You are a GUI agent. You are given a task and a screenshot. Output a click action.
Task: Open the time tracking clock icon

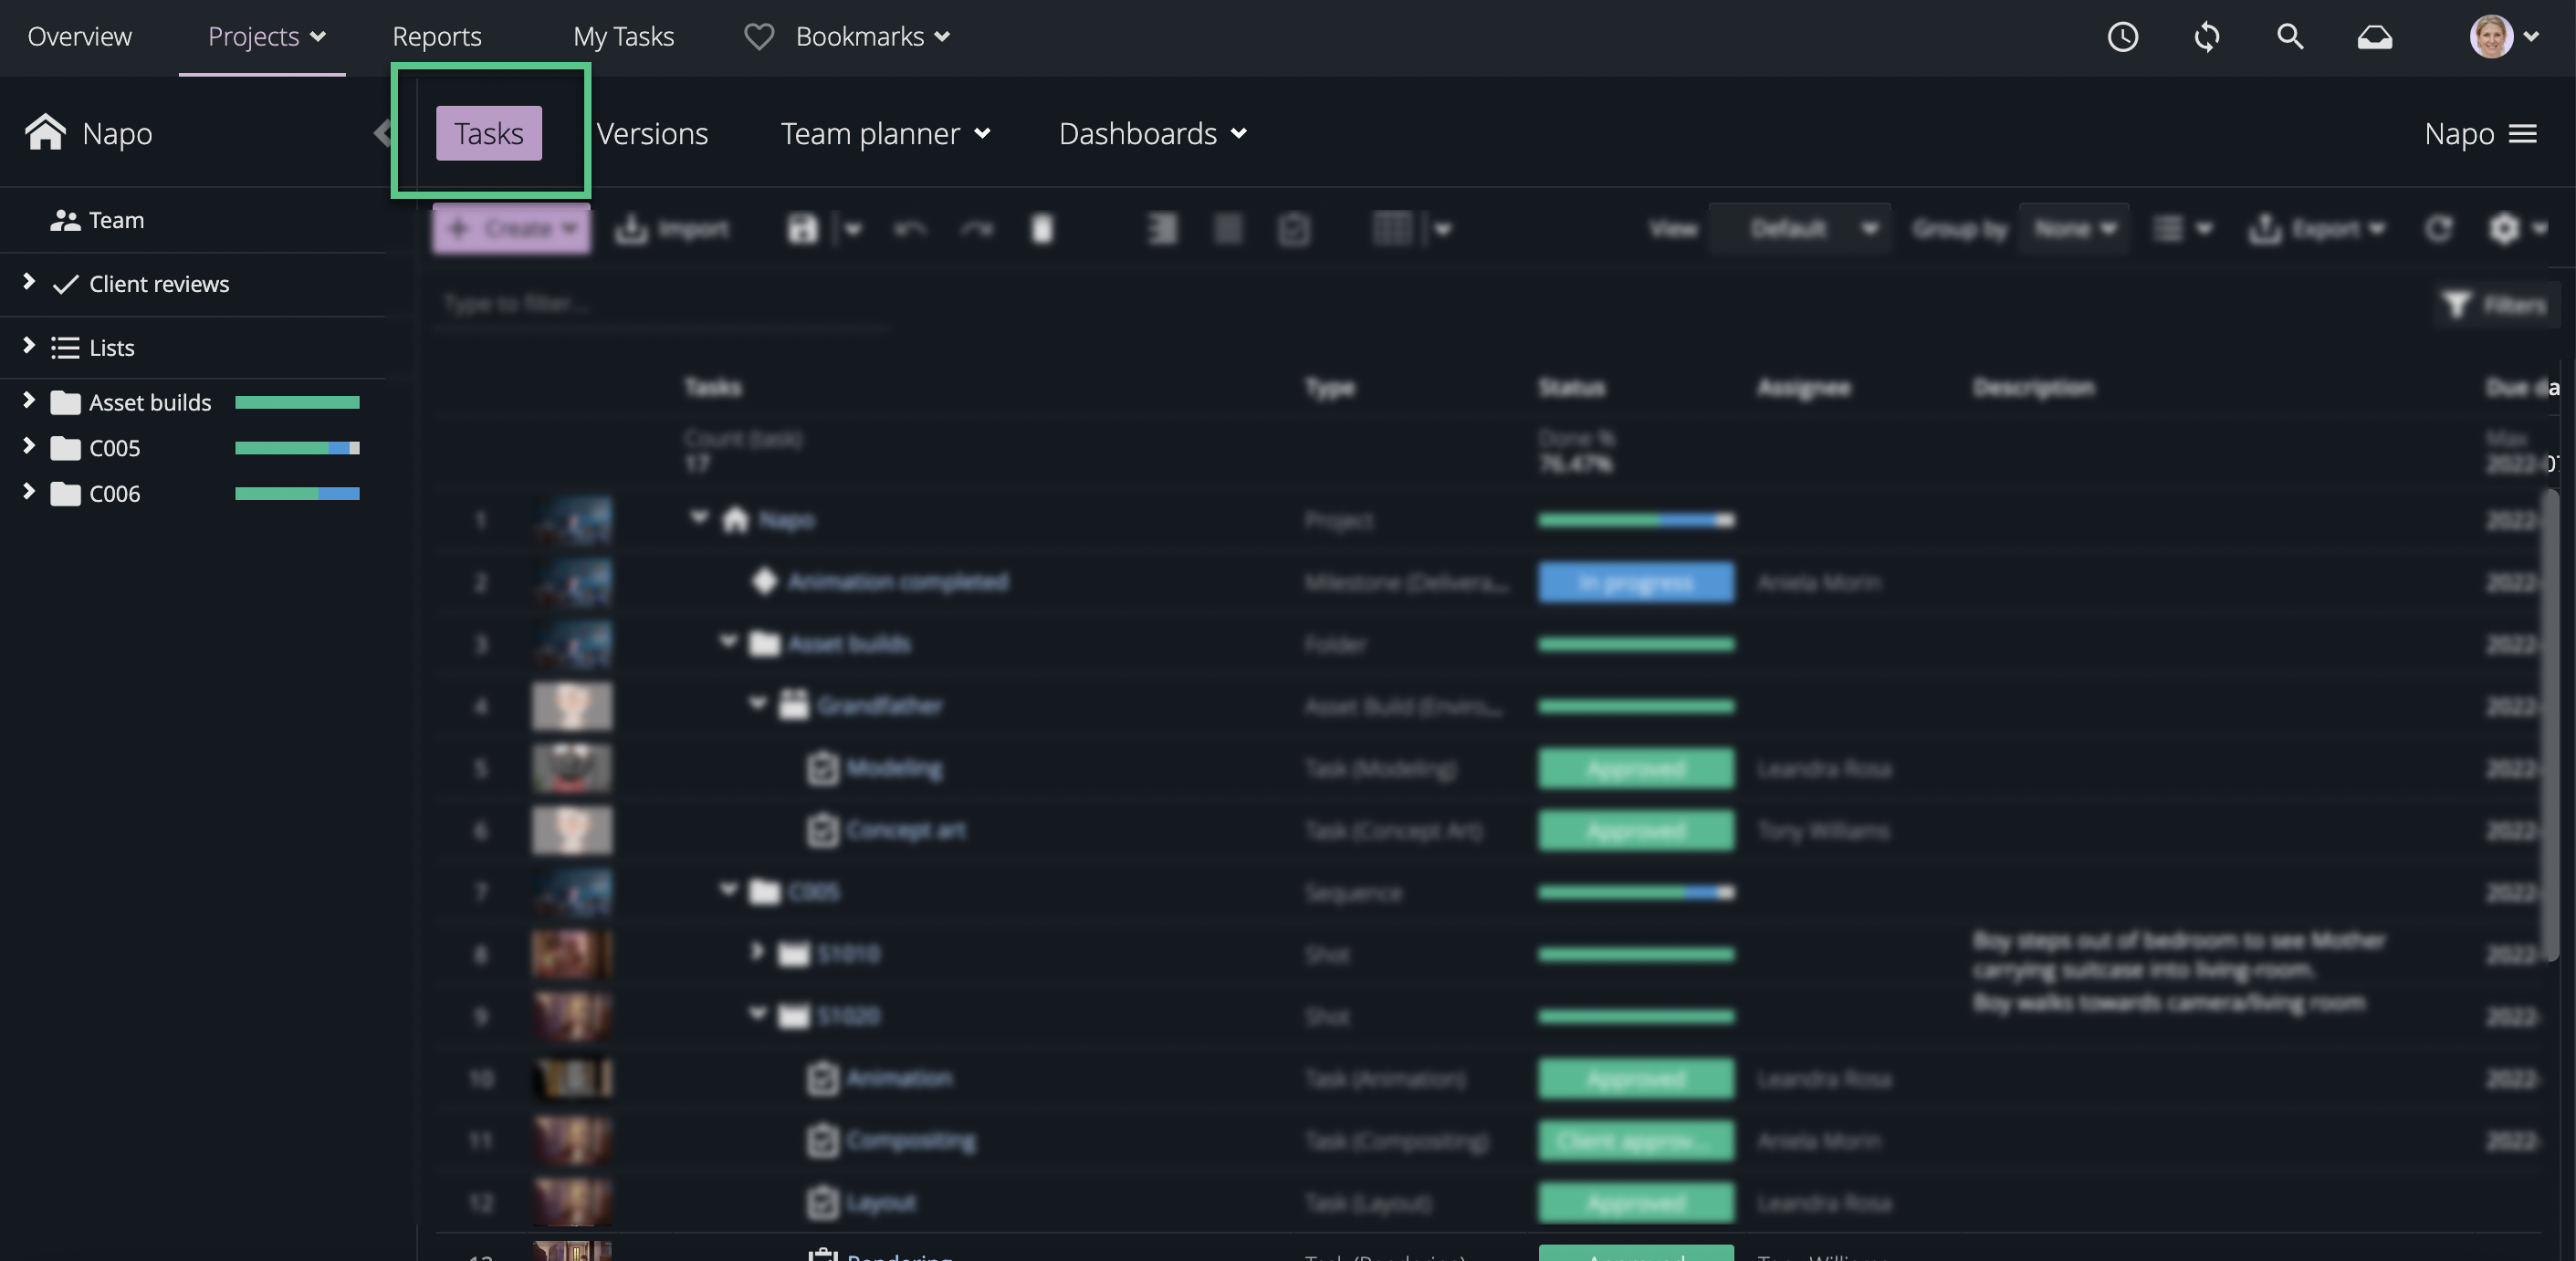click(x=2122, y=37)
